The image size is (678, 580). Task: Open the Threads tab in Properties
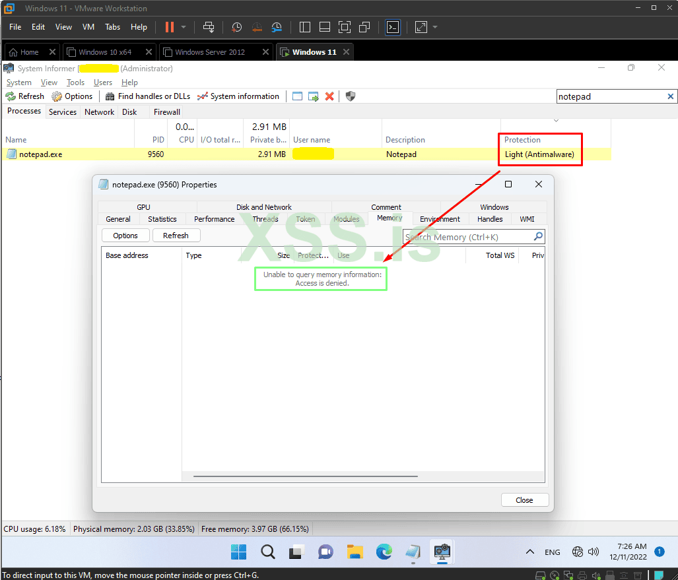click(265, 219)
